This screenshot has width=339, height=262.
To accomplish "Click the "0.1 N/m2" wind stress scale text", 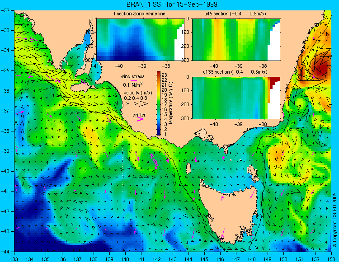I will pyautogui.click(x=133, y=84).
